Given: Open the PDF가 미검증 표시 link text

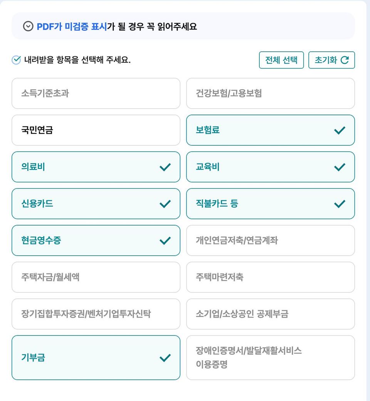Looking at the screenshot, I should [72, 26].
